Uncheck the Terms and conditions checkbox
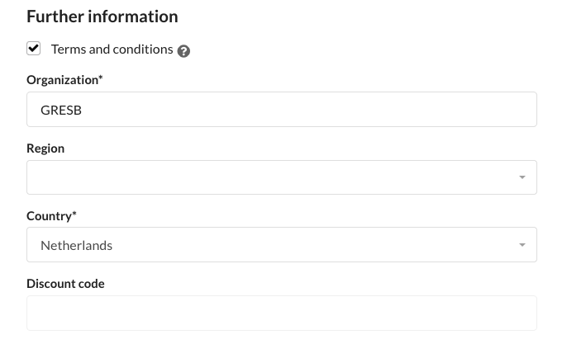This screenshot has height=344, width=567. coord(34,49)
